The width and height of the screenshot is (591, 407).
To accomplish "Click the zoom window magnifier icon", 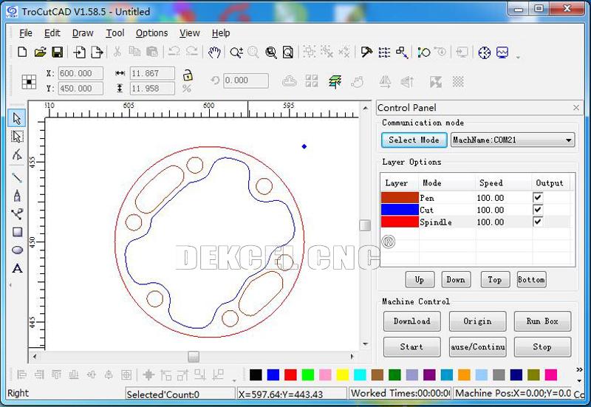I will tap(270, 52).
